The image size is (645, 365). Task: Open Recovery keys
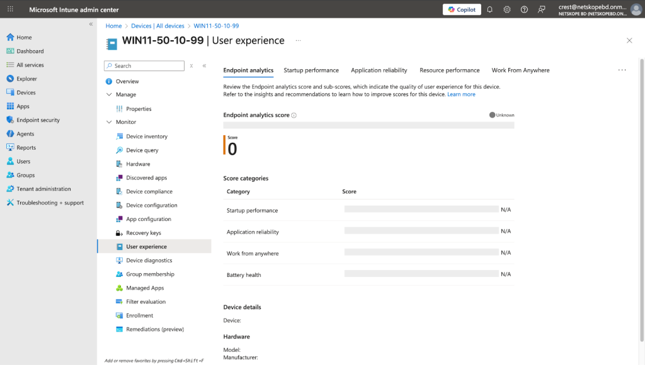click(144, 233)
